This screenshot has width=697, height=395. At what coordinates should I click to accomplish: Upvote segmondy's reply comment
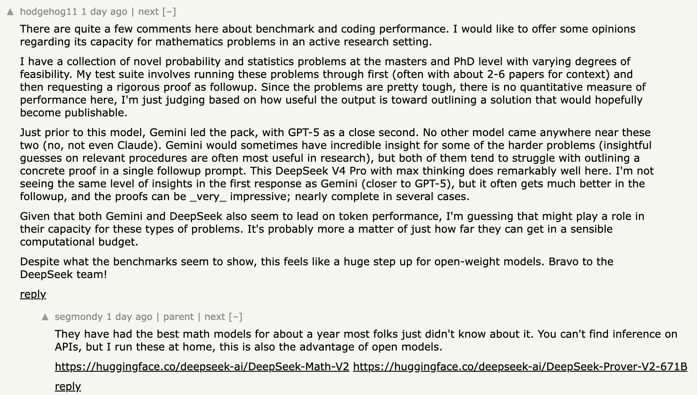click(45, 317)
